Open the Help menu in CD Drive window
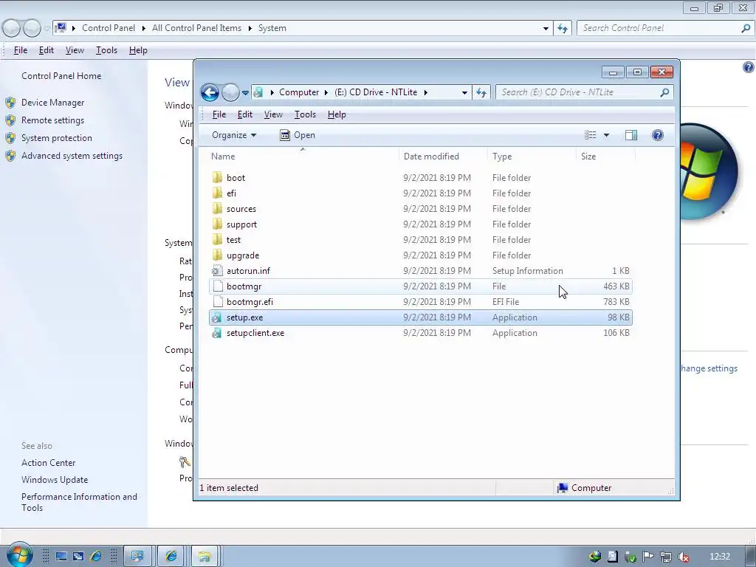756x567 pixels. click(x=337, y=114)
